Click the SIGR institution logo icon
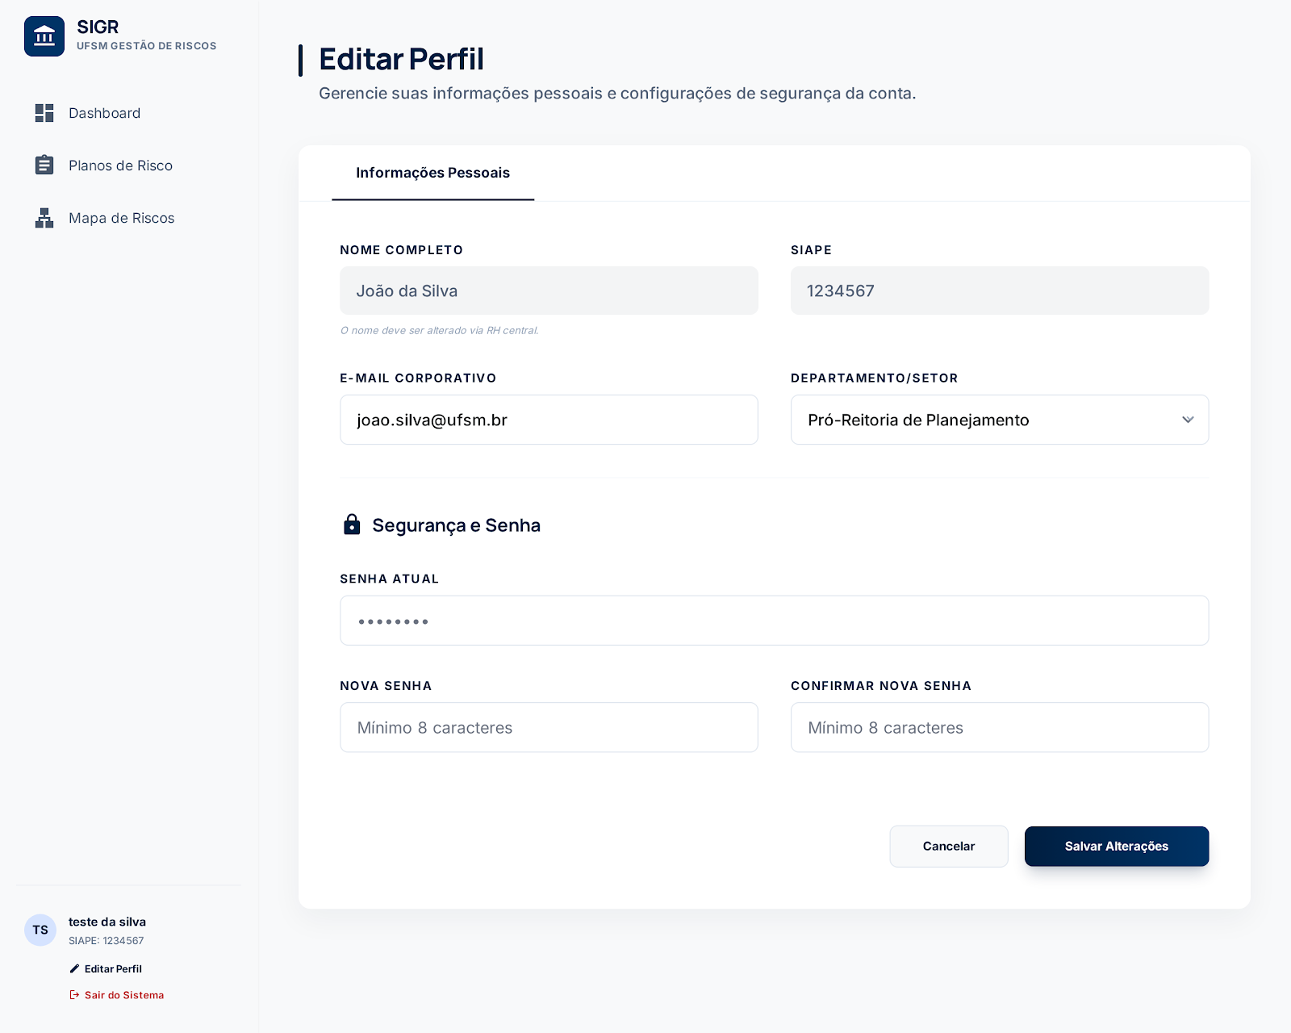This screenshot has height=1033, width=1291. pos(44,36)
